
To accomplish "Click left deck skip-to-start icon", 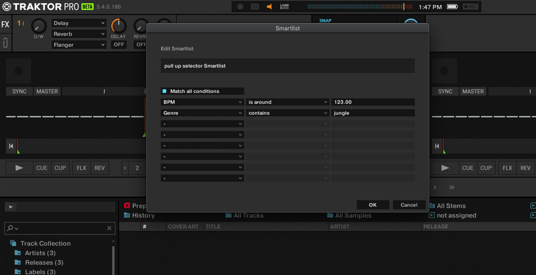I will coord(11,146).
